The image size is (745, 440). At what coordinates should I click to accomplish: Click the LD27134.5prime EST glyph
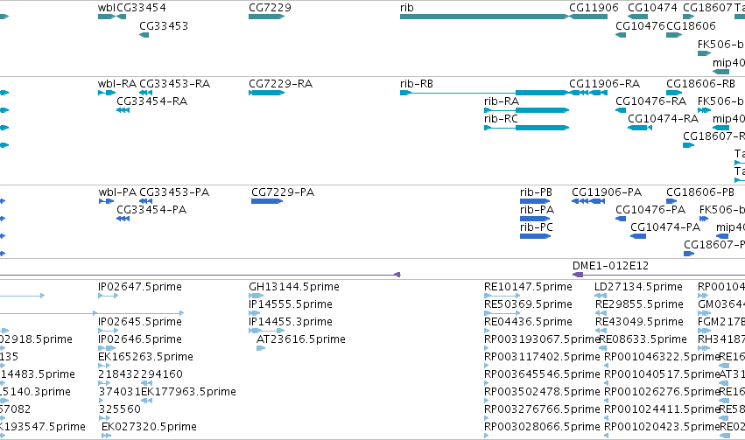click(601, 296)
